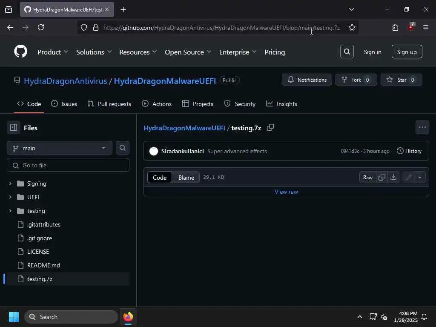Expand the Signing folder
Image resolution: width=436 pixels, height=327 pixels.
point(10,184)
